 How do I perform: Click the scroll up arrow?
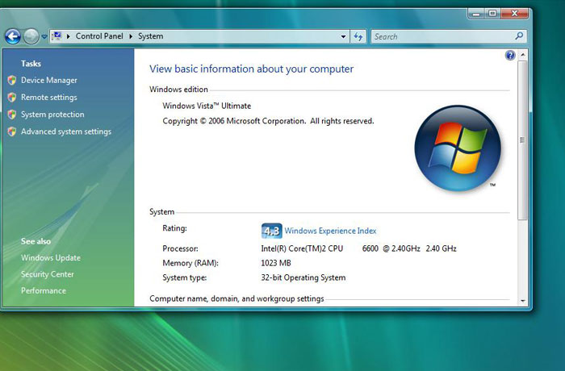click(522, 55)
